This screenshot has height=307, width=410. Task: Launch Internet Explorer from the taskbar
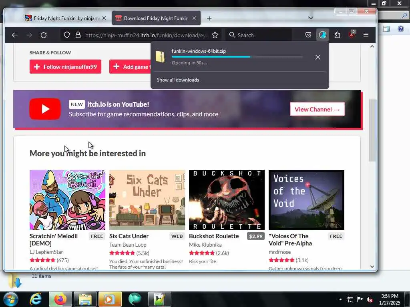click(x=36, y=299)
